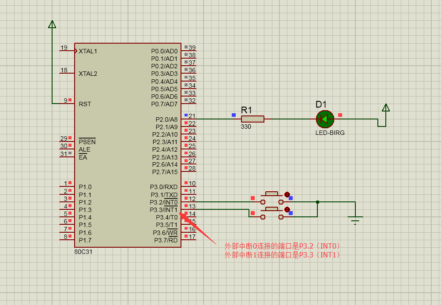This screenshot has height=305, width=441.
Task: Click the LED-BIRG part label
Action: pyautogui.click(x=330, y=133)
